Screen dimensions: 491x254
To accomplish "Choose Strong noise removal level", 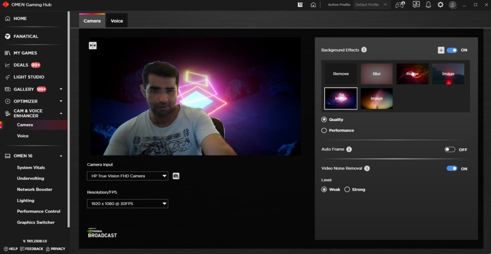I will pyautogui.click(x=347, y=189).
